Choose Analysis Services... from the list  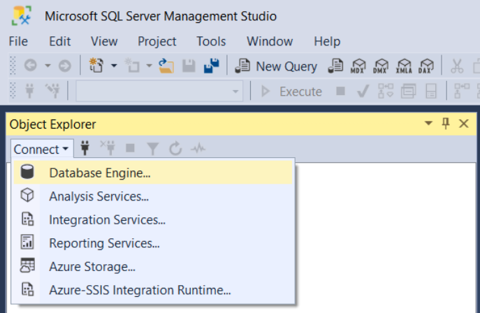99,196
